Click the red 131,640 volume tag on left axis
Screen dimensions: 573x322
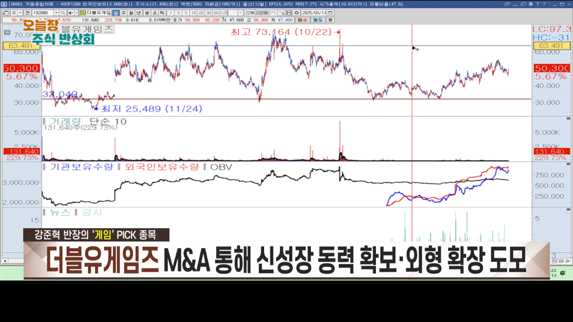[21, 152]
